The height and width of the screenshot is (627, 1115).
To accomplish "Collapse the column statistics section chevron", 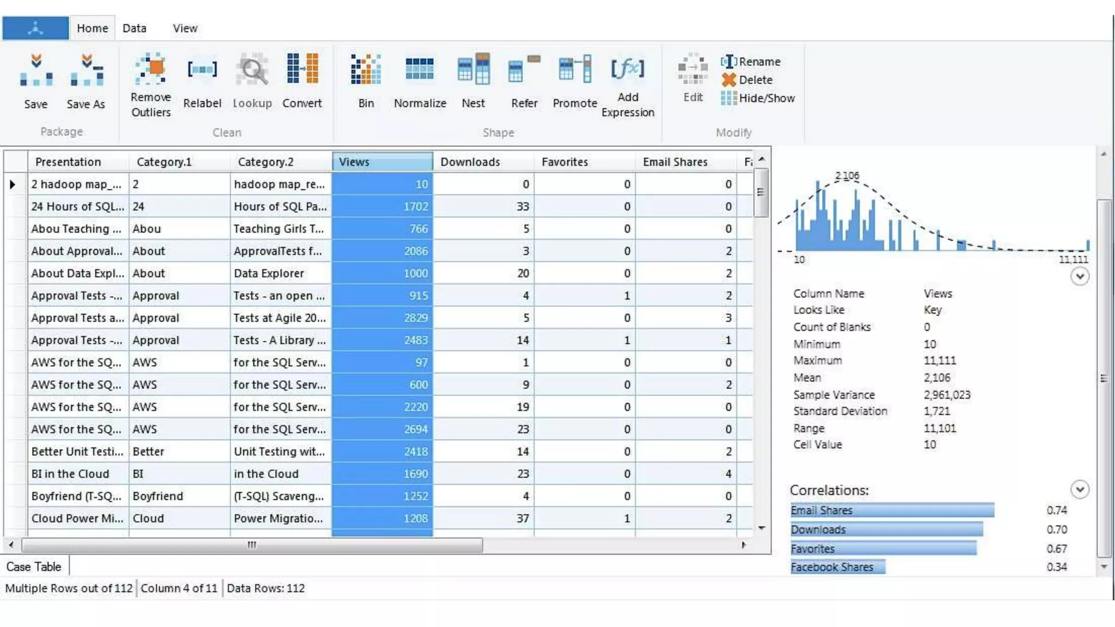I will tap(1080, 276).
